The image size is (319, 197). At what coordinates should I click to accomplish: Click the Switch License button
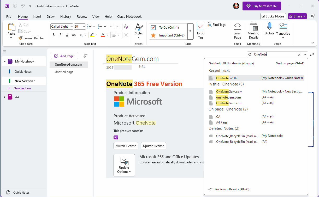tap(126, 146)
